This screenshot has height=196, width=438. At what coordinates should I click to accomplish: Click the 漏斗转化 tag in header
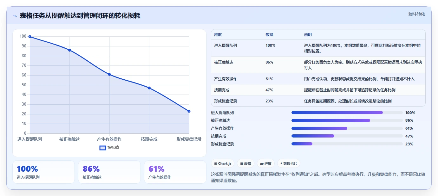click(x=416, y=14)
